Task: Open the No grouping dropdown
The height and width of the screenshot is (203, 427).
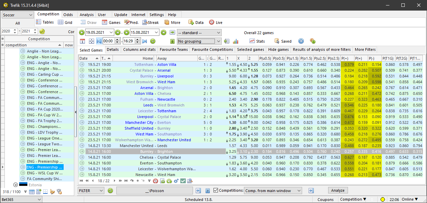Action: click(199, 41)
